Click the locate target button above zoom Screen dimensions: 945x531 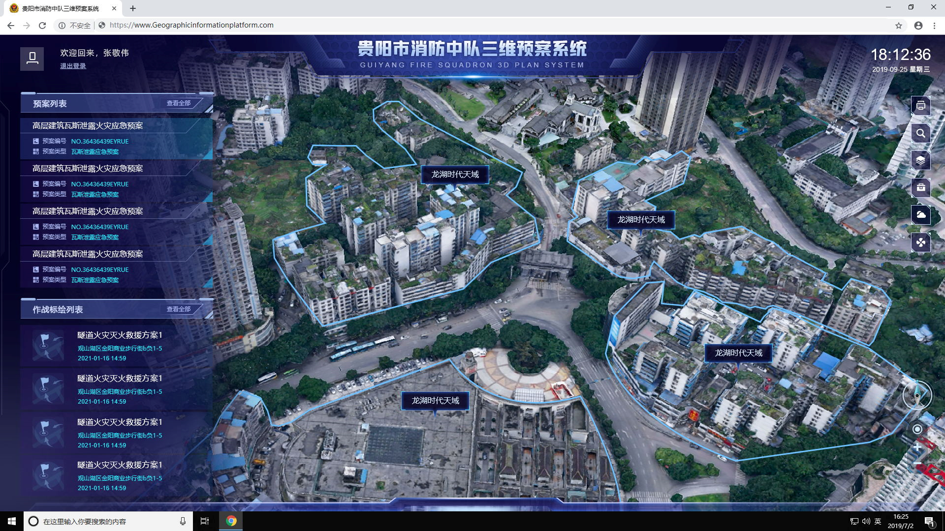tap(917, 429)
